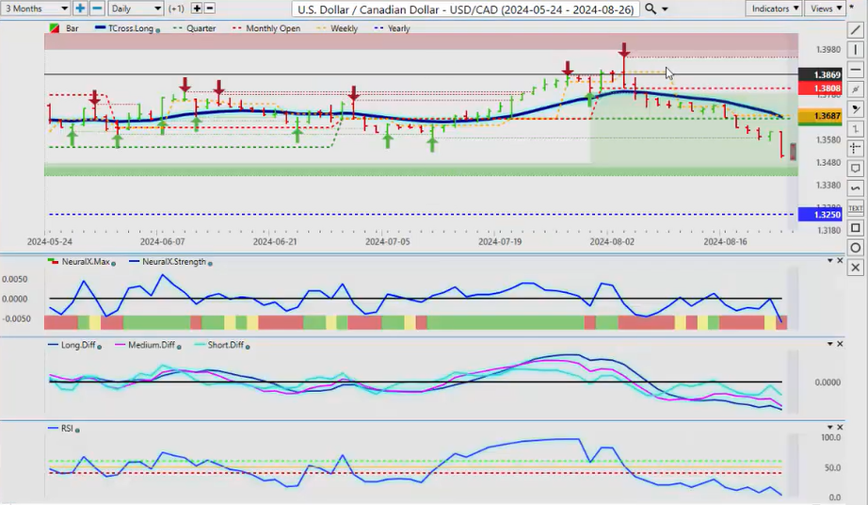Toggle the Monthly Open legend item
The image size is (868, 505).
tap(271, 28)
